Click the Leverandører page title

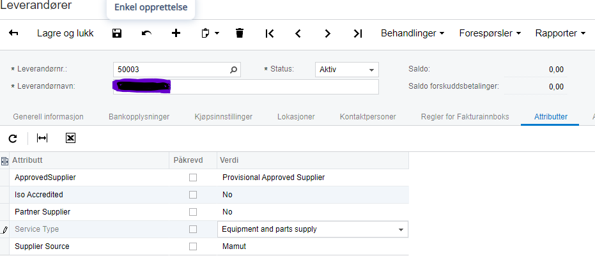36,5
